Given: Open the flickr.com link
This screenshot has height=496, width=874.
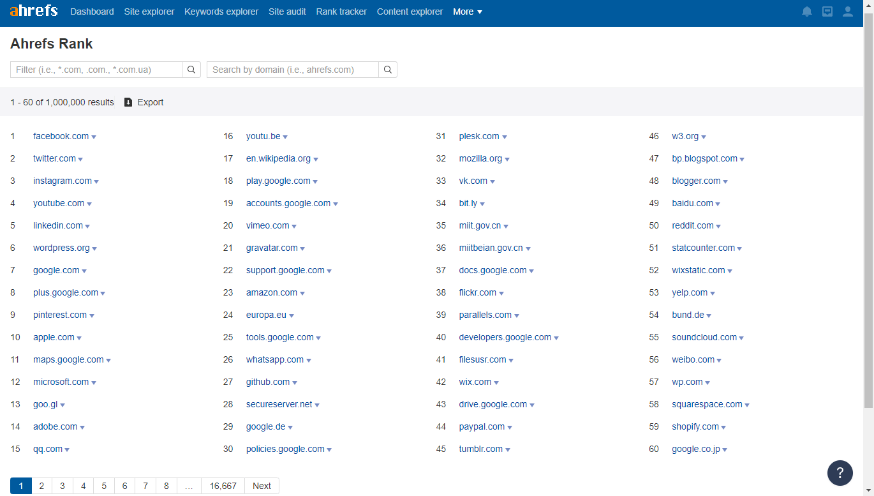Looking at the screenshot, I should [x=478, y=292].
